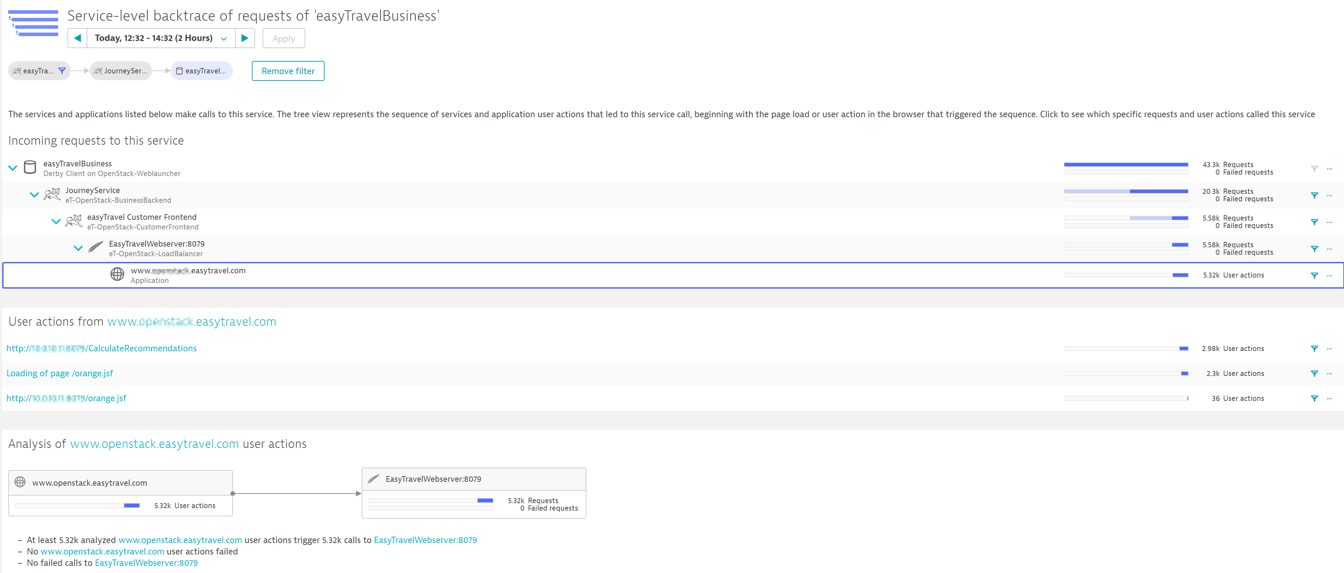1344x573 pixels.
Task: Open EasyTravelWebserver:8079 link in 'trigger 5.32k calls' line
Action: click(425, 540)
